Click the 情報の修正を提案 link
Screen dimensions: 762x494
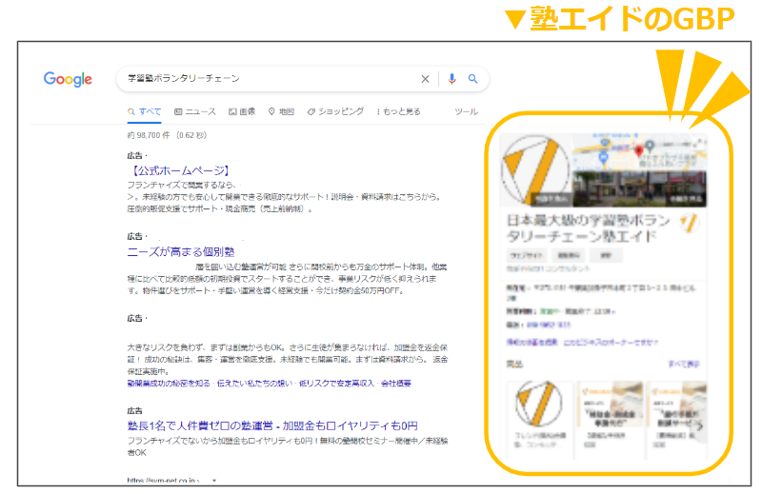[531, 343]
